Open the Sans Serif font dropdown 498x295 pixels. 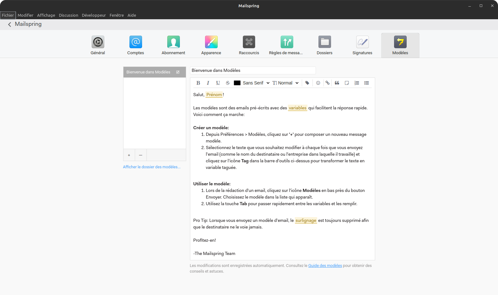(x=256, y=83)
